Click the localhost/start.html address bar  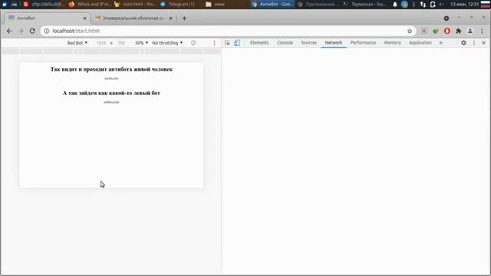228,31
